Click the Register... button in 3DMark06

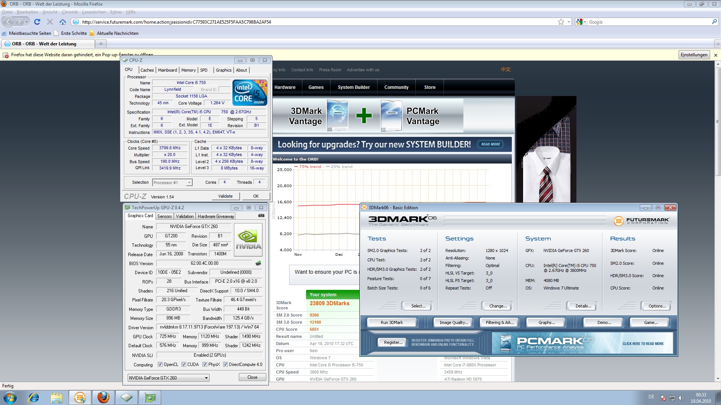click(393, 342)
